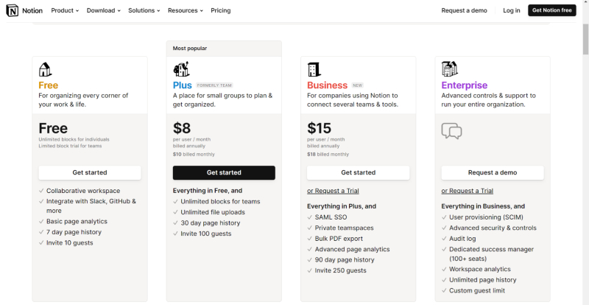Image resolution: width=589 pixels, height=305 pixels.
Task: Click Bulk PDF export feature
Action: (339, 239)
